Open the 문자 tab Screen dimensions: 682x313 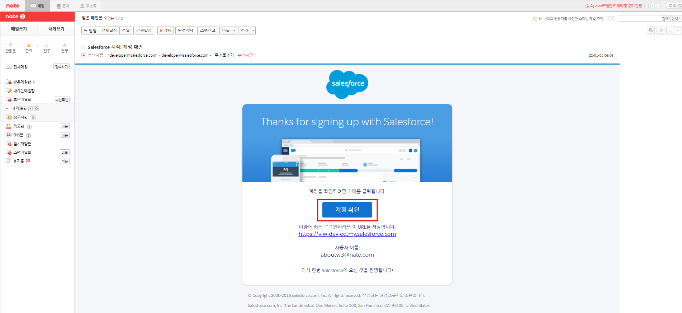[63, 6]
